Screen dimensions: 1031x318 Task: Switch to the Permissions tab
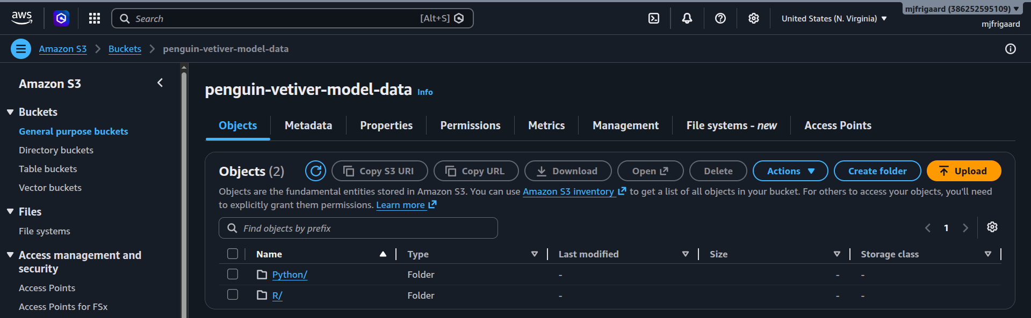471,125
